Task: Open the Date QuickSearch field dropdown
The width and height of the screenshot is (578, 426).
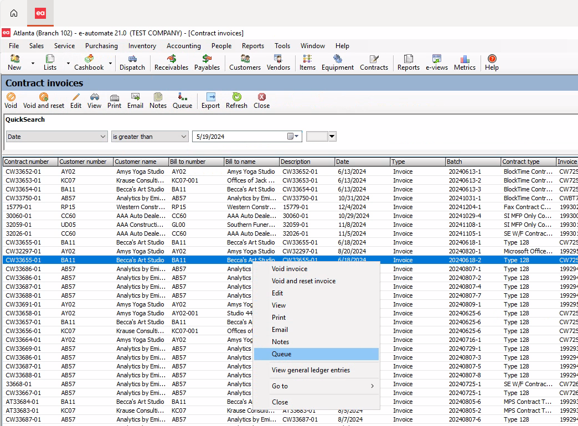Action: 102,137
